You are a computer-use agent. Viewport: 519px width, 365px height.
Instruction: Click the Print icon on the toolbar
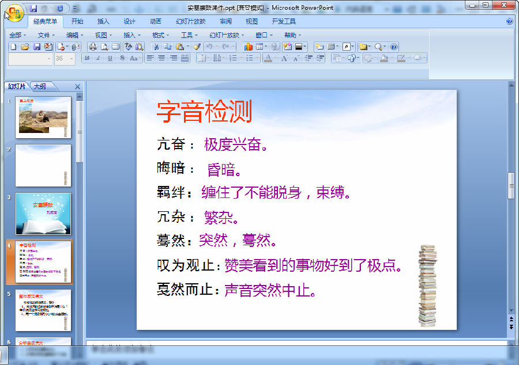[x=93, y=48]
